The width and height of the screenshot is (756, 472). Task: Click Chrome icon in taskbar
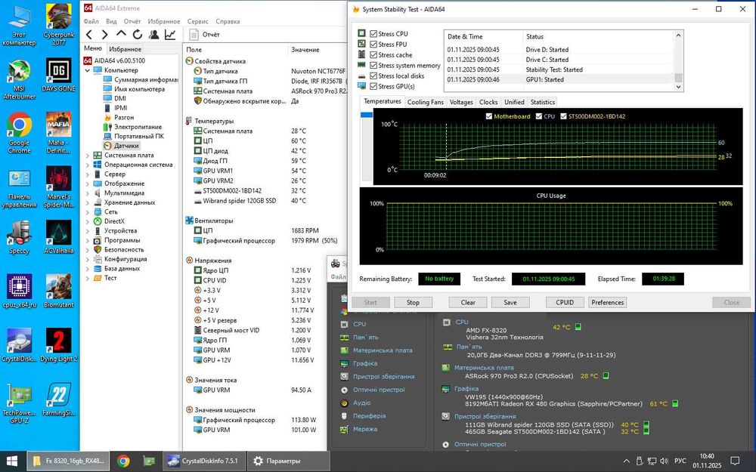123,461
